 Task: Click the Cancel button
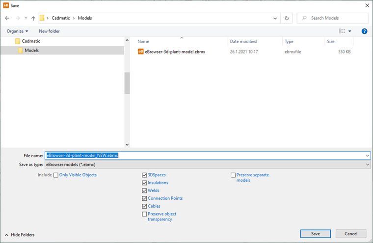click(x=351, y=234)
